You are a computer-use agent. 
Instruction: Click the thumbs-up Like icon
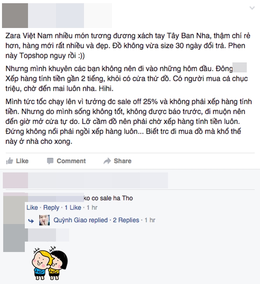point(10,161)
